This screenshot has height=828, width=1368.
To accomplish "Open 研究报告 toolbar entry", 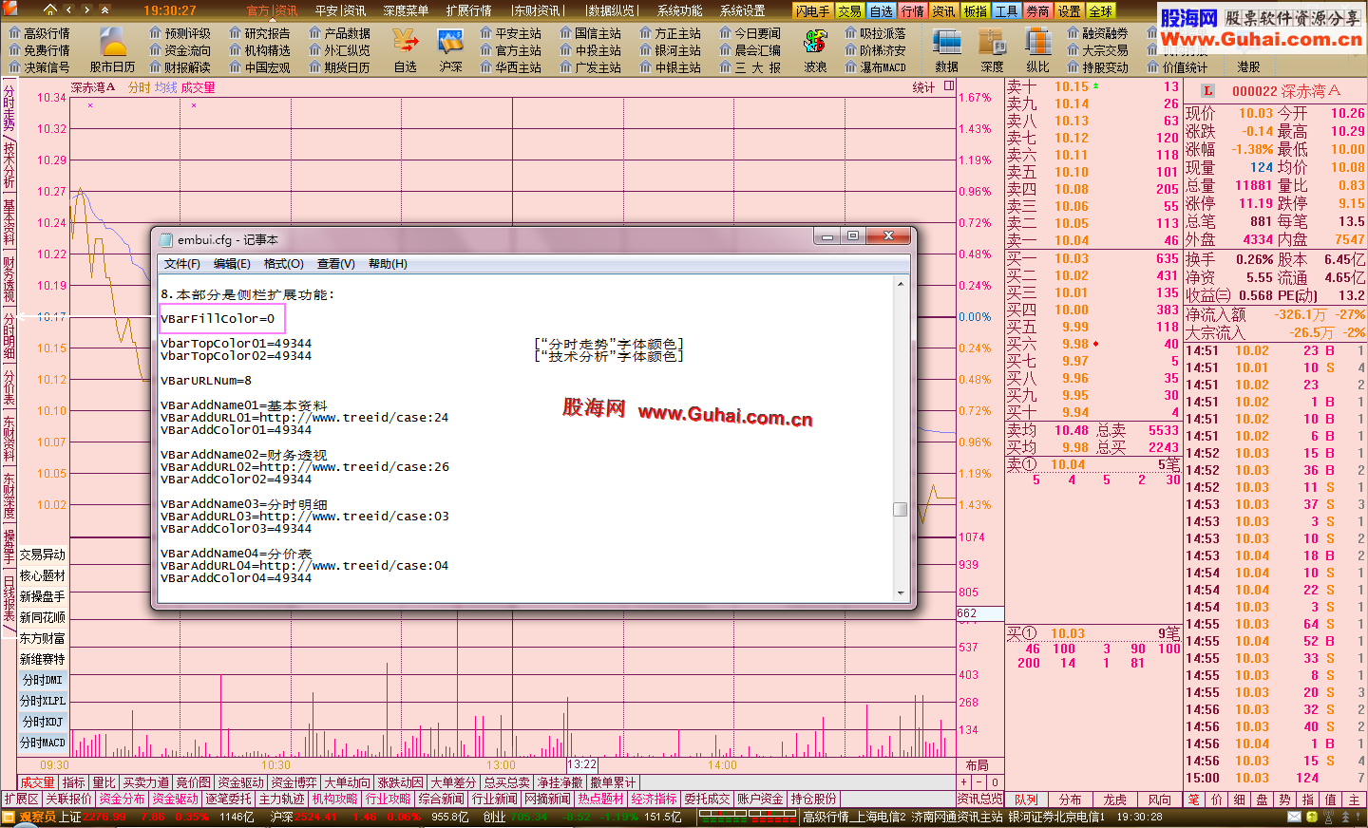I will point(259,33).
